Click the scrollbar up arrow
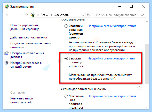The image size is (152, 112). click(x=147, y=22)
